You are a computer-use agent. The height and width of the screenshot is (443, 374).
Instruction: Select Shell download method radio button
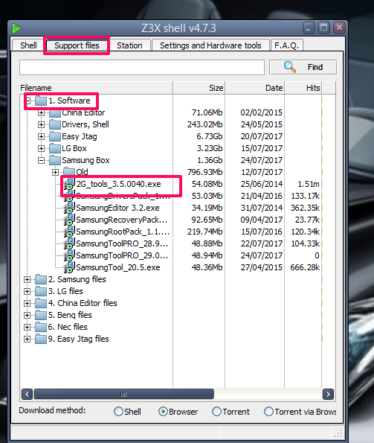click(118, 411)
